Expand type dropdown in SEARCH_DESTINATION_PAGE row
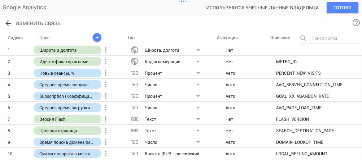The width and height of the screenshot is (362, 160). (x=198, y=131)
